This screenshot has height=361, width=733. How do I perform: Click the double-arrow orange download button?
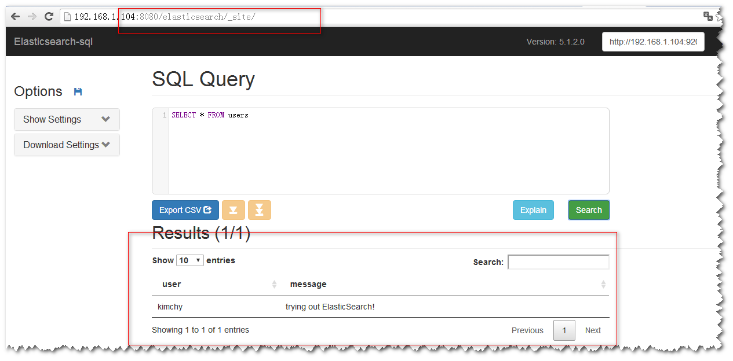click(260, 210)
